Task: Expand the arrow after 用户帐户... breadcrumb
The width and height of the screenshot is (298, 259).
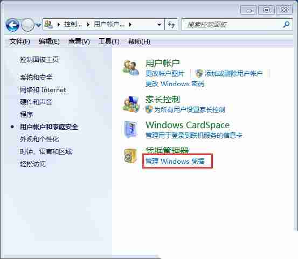Action: coord(130,24)
